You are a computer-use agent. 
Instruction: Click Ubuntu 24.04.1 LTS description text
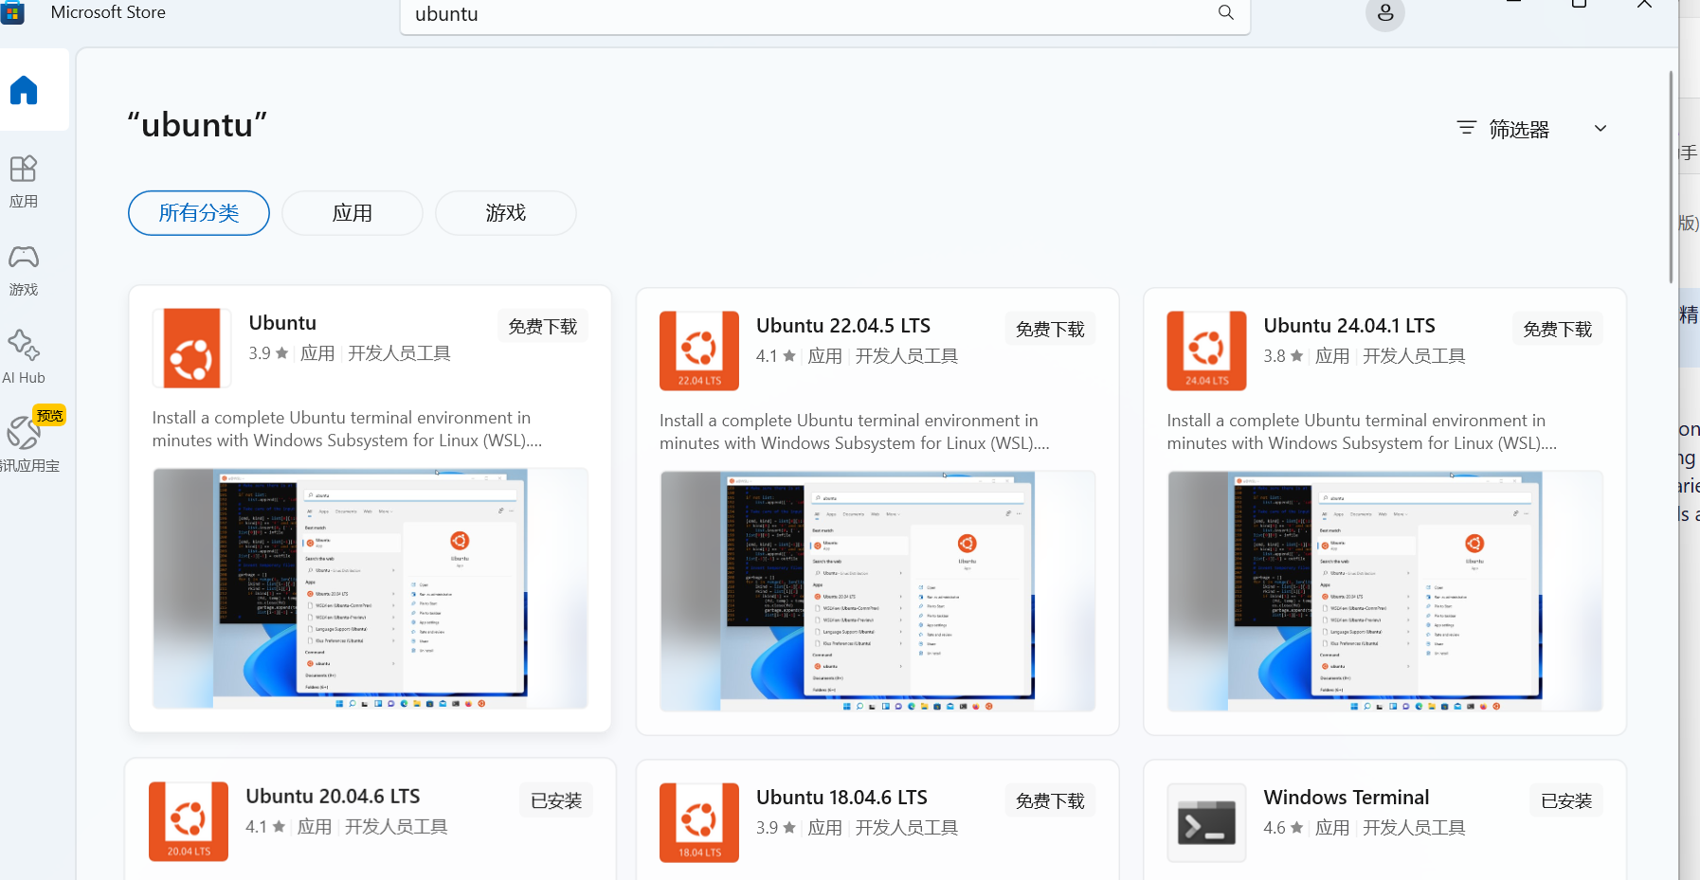point(1361,432)
